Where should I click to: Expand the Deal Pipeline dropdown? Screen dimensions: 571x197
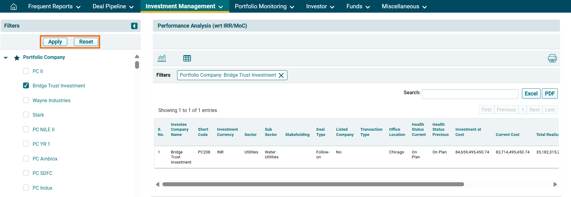(x=113, y=6)
